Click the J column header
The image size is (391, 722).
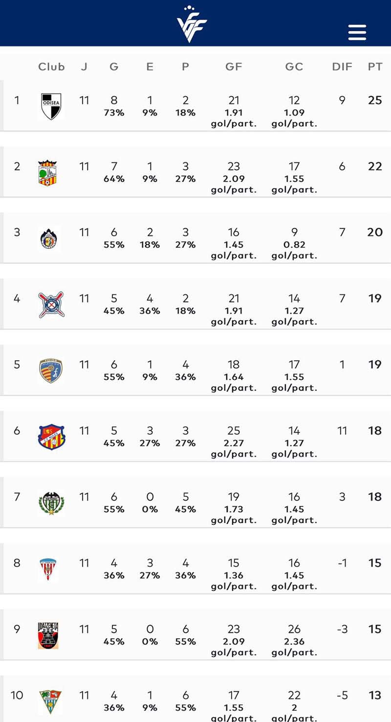[84, 67]
